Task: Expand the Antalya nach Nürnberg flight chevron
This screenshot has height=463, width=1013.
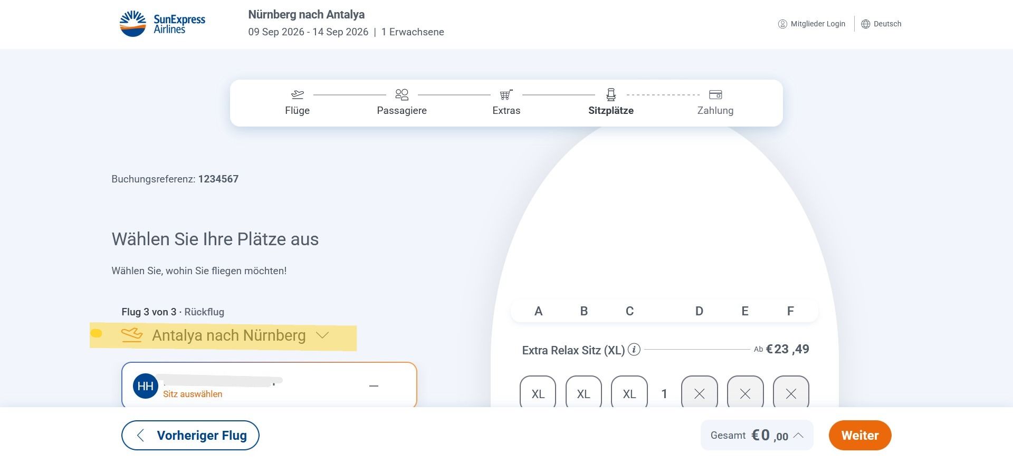Action: (x=322, y=335)
